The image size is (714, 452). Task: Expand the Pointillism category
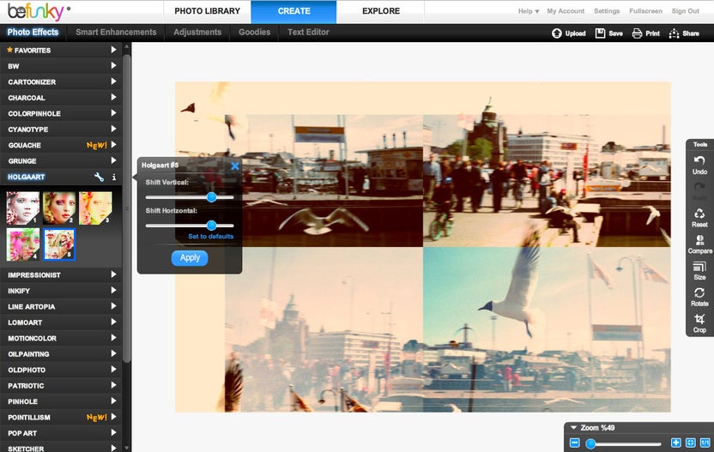(x=61, y=418)
